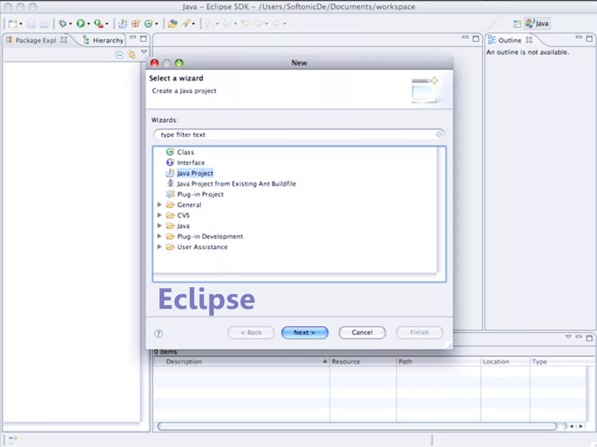The height and width of the screenshot is (447, 597).
Task: Open the Debug dropdown arrow
Action: coord(71,24)
